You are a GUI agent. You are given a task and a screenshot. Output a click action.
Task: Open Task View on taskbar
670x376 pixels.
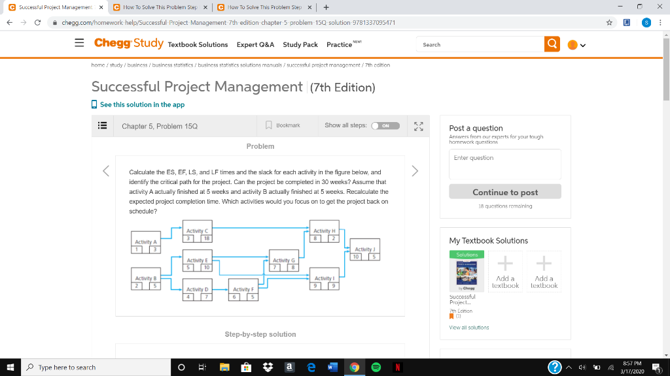point(203,367)
